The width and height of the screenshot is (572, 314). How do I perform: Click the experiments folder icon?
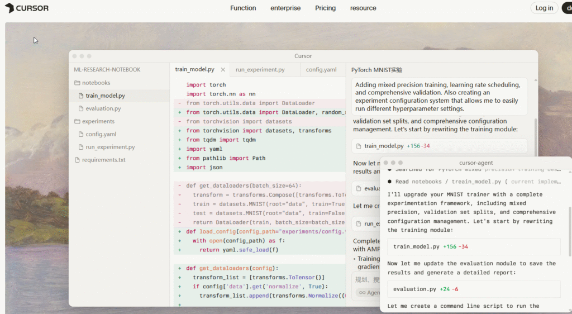pyautogui.click(x=77, y=121)
